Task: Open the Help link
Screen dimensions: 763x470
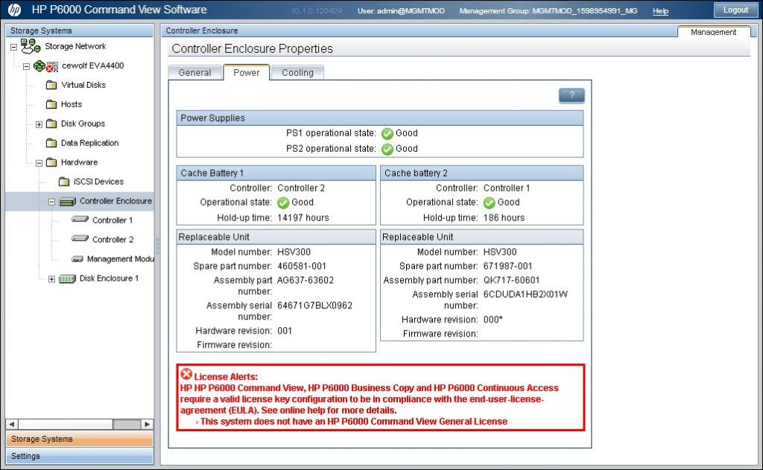Action: [660, 10]
